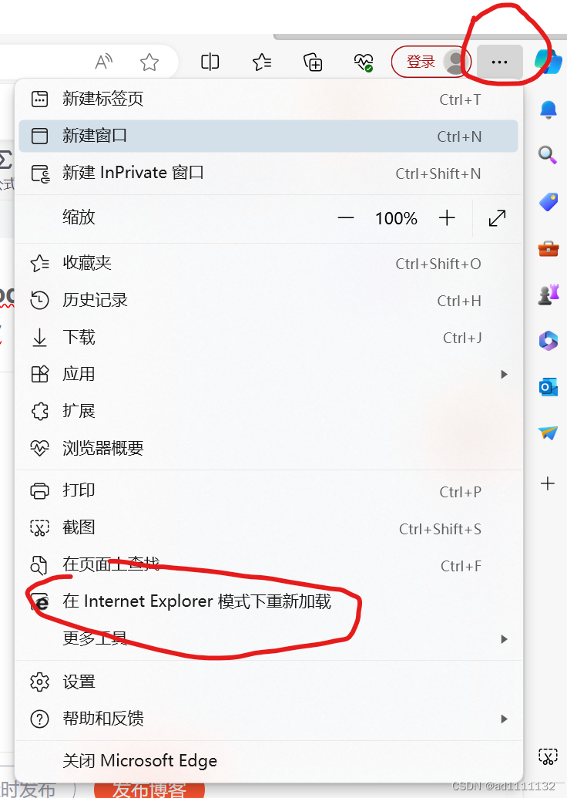Activate the Read aloud icon
567x798 pixels.
(104, 62)
